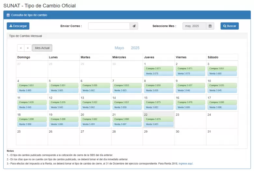Open the calendar picker icon next to month
Image resolution: width=254 pixels, height=171 pixels.
pyautogui.click(x=210, y=26)
